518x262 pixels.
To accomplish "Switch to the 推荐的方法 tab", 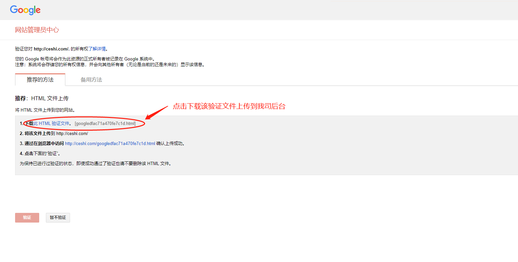I will pos(40,80).
